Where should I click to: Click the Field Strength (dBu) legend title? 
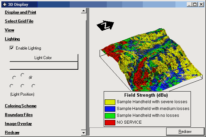[x=146, y=95]
